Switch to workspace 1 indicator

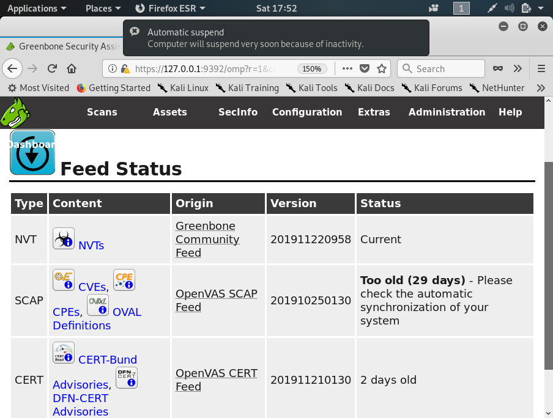[461, 8]
